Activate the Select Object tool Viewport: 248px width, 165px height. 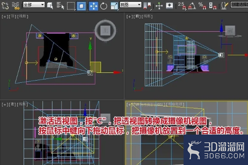tap(50, 6)
